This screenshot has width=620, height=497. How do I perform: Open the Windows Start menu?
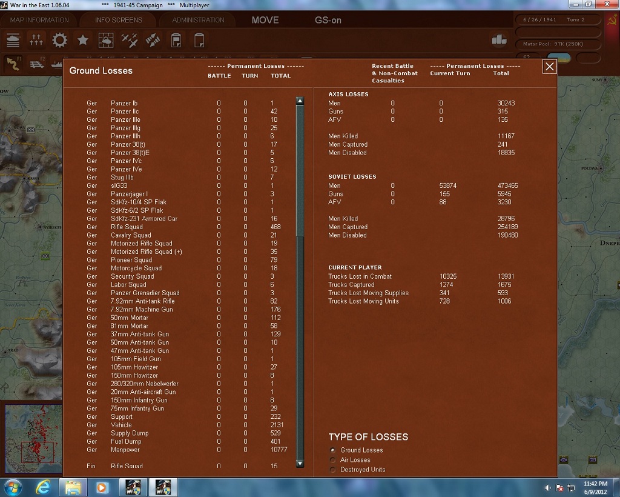[12, 487]
